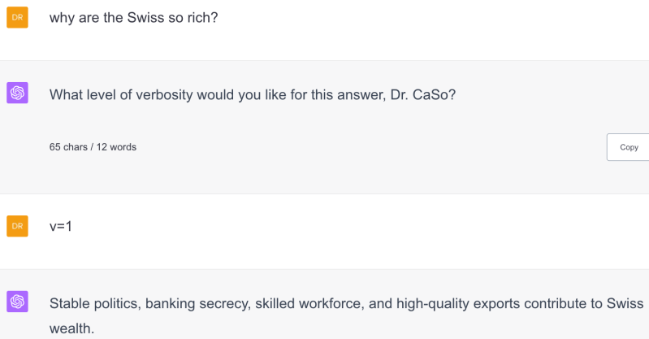Click the ChatGPT logo beside the verbosity question

click(x=17, y=93)
